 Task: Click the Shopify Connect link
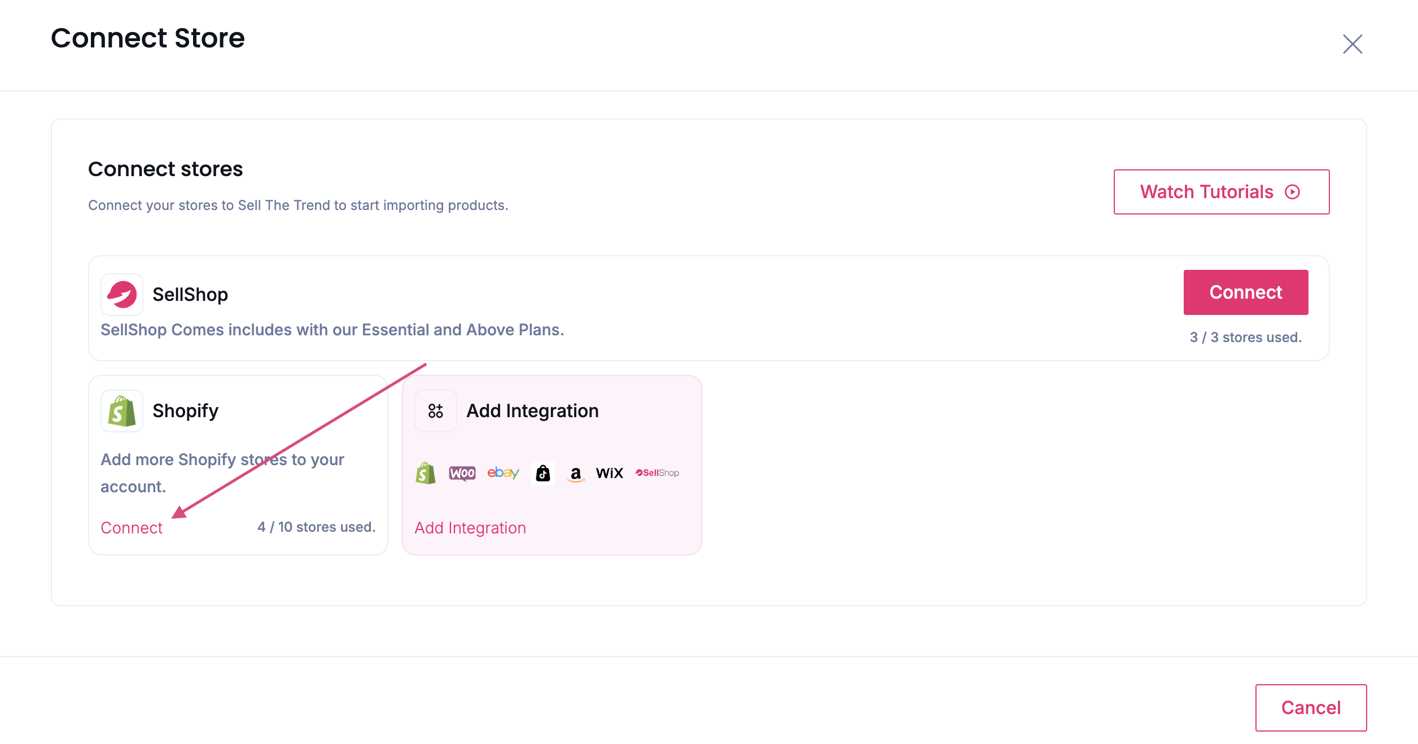point(132,528)
